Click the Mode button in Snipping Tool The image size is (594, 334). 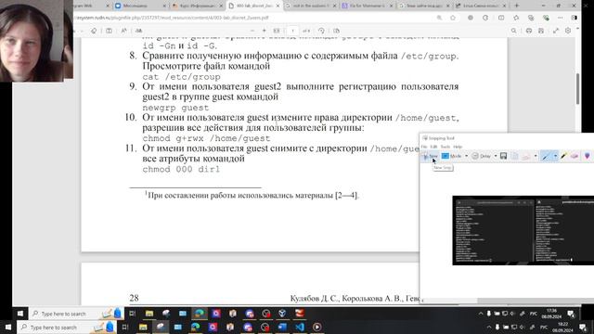click(452, 156)
